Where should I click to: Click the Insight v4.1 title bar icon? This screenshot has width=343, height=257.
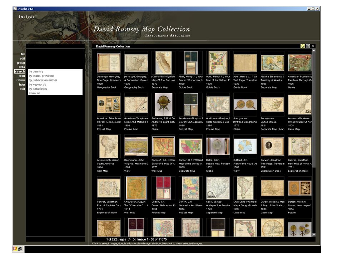[15, 9]
